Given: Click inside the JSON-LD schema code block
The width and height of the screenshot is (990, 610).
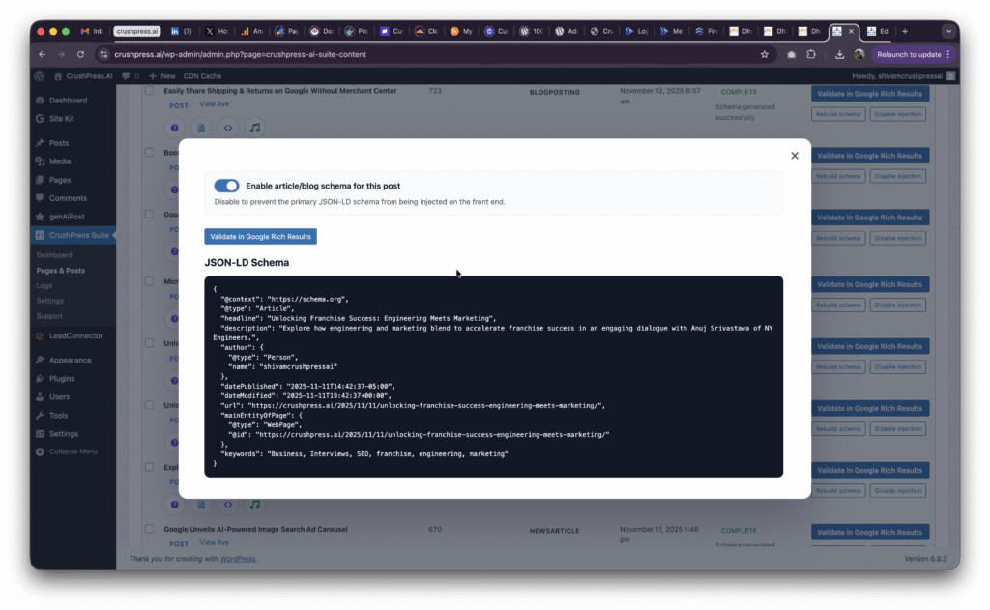Looking at the screenshot, I should [493, 376].
